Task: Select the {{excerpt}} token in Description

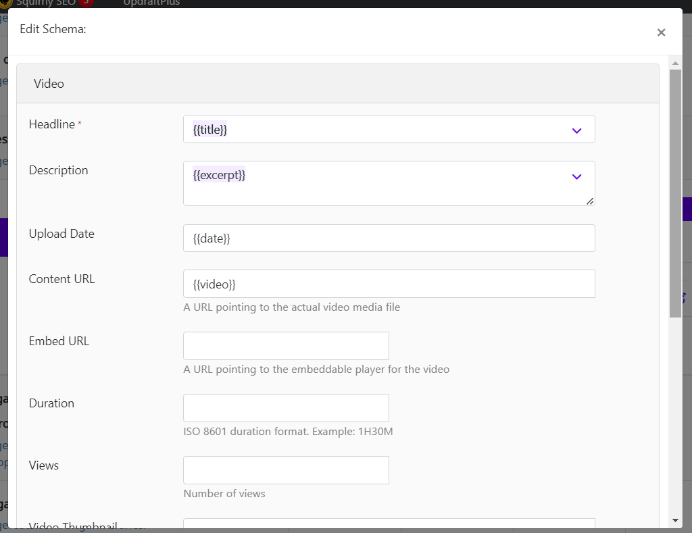Action: click(x=219, y=175)
